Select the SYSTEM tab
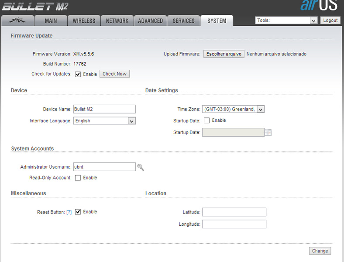Screen dimensions: 344x262 (217, 21)
